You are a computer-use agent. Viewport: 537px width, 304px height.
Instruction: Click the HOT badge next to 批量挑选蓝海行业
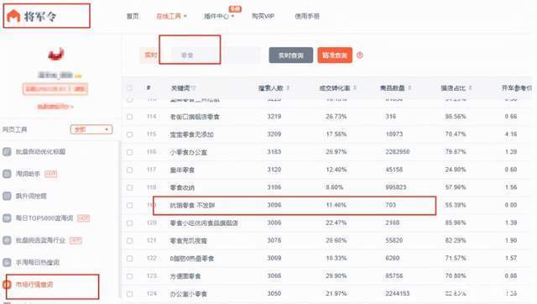(76, 240)
